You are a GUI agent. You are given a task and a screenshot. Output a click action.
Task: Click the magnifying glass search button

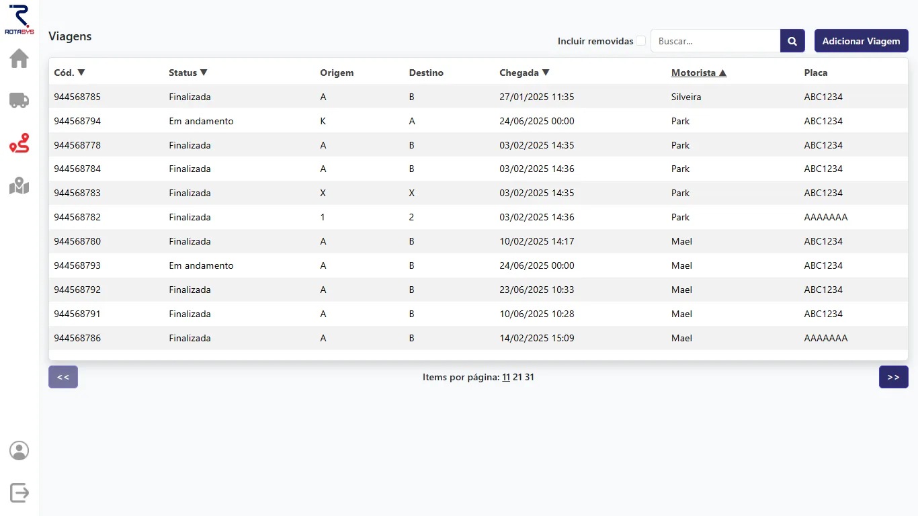pos(792,41)
